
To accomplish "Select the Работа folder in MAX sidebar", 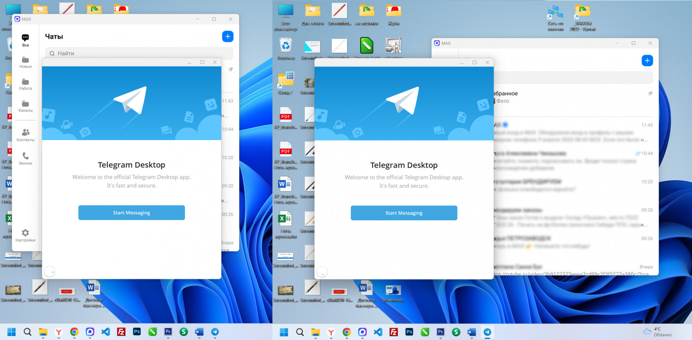I will point(25,84).
